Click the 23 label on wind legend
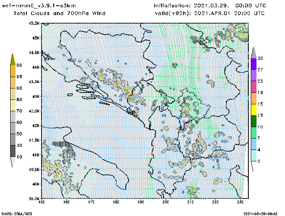Screen dimensions: 285x216 (260, 81)
